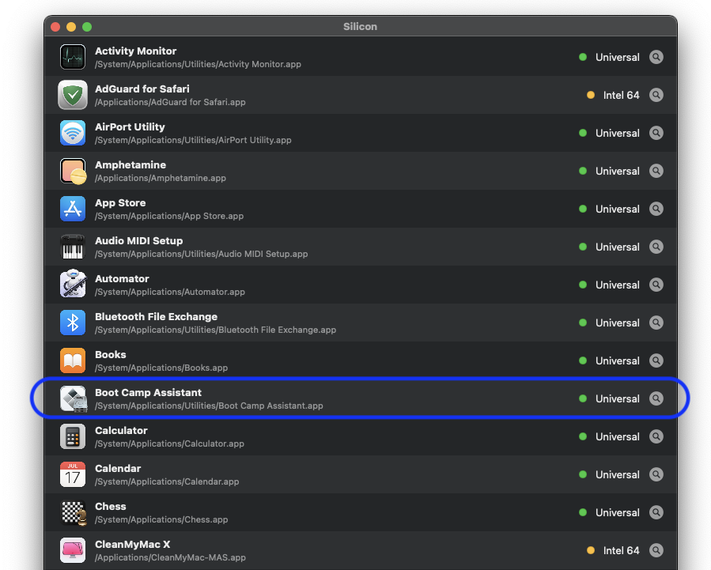This screenshot has height=570, width=711.
Task: Reveal Activity Monitor with its magnifier icon
Action: (x=656, y=57)
